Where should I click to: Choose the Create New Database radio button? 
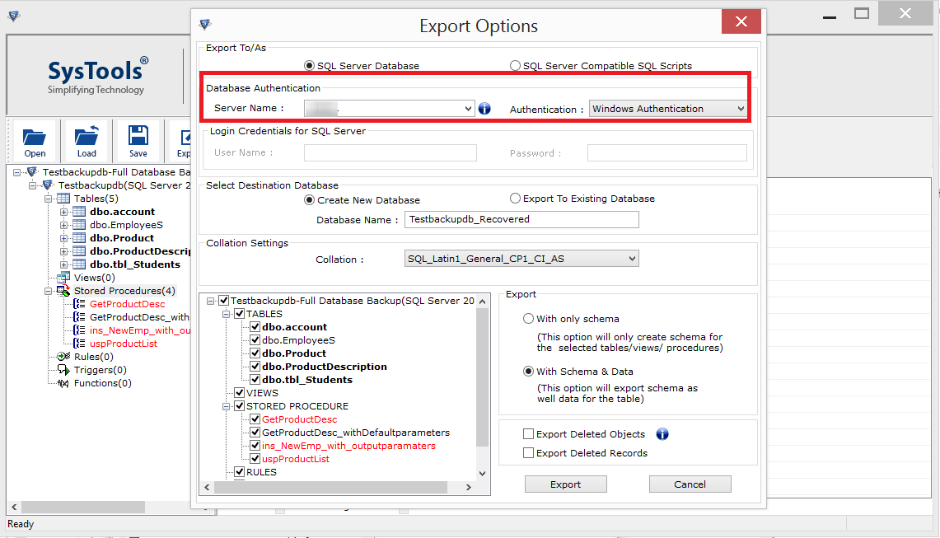click(x=309, y=199)
